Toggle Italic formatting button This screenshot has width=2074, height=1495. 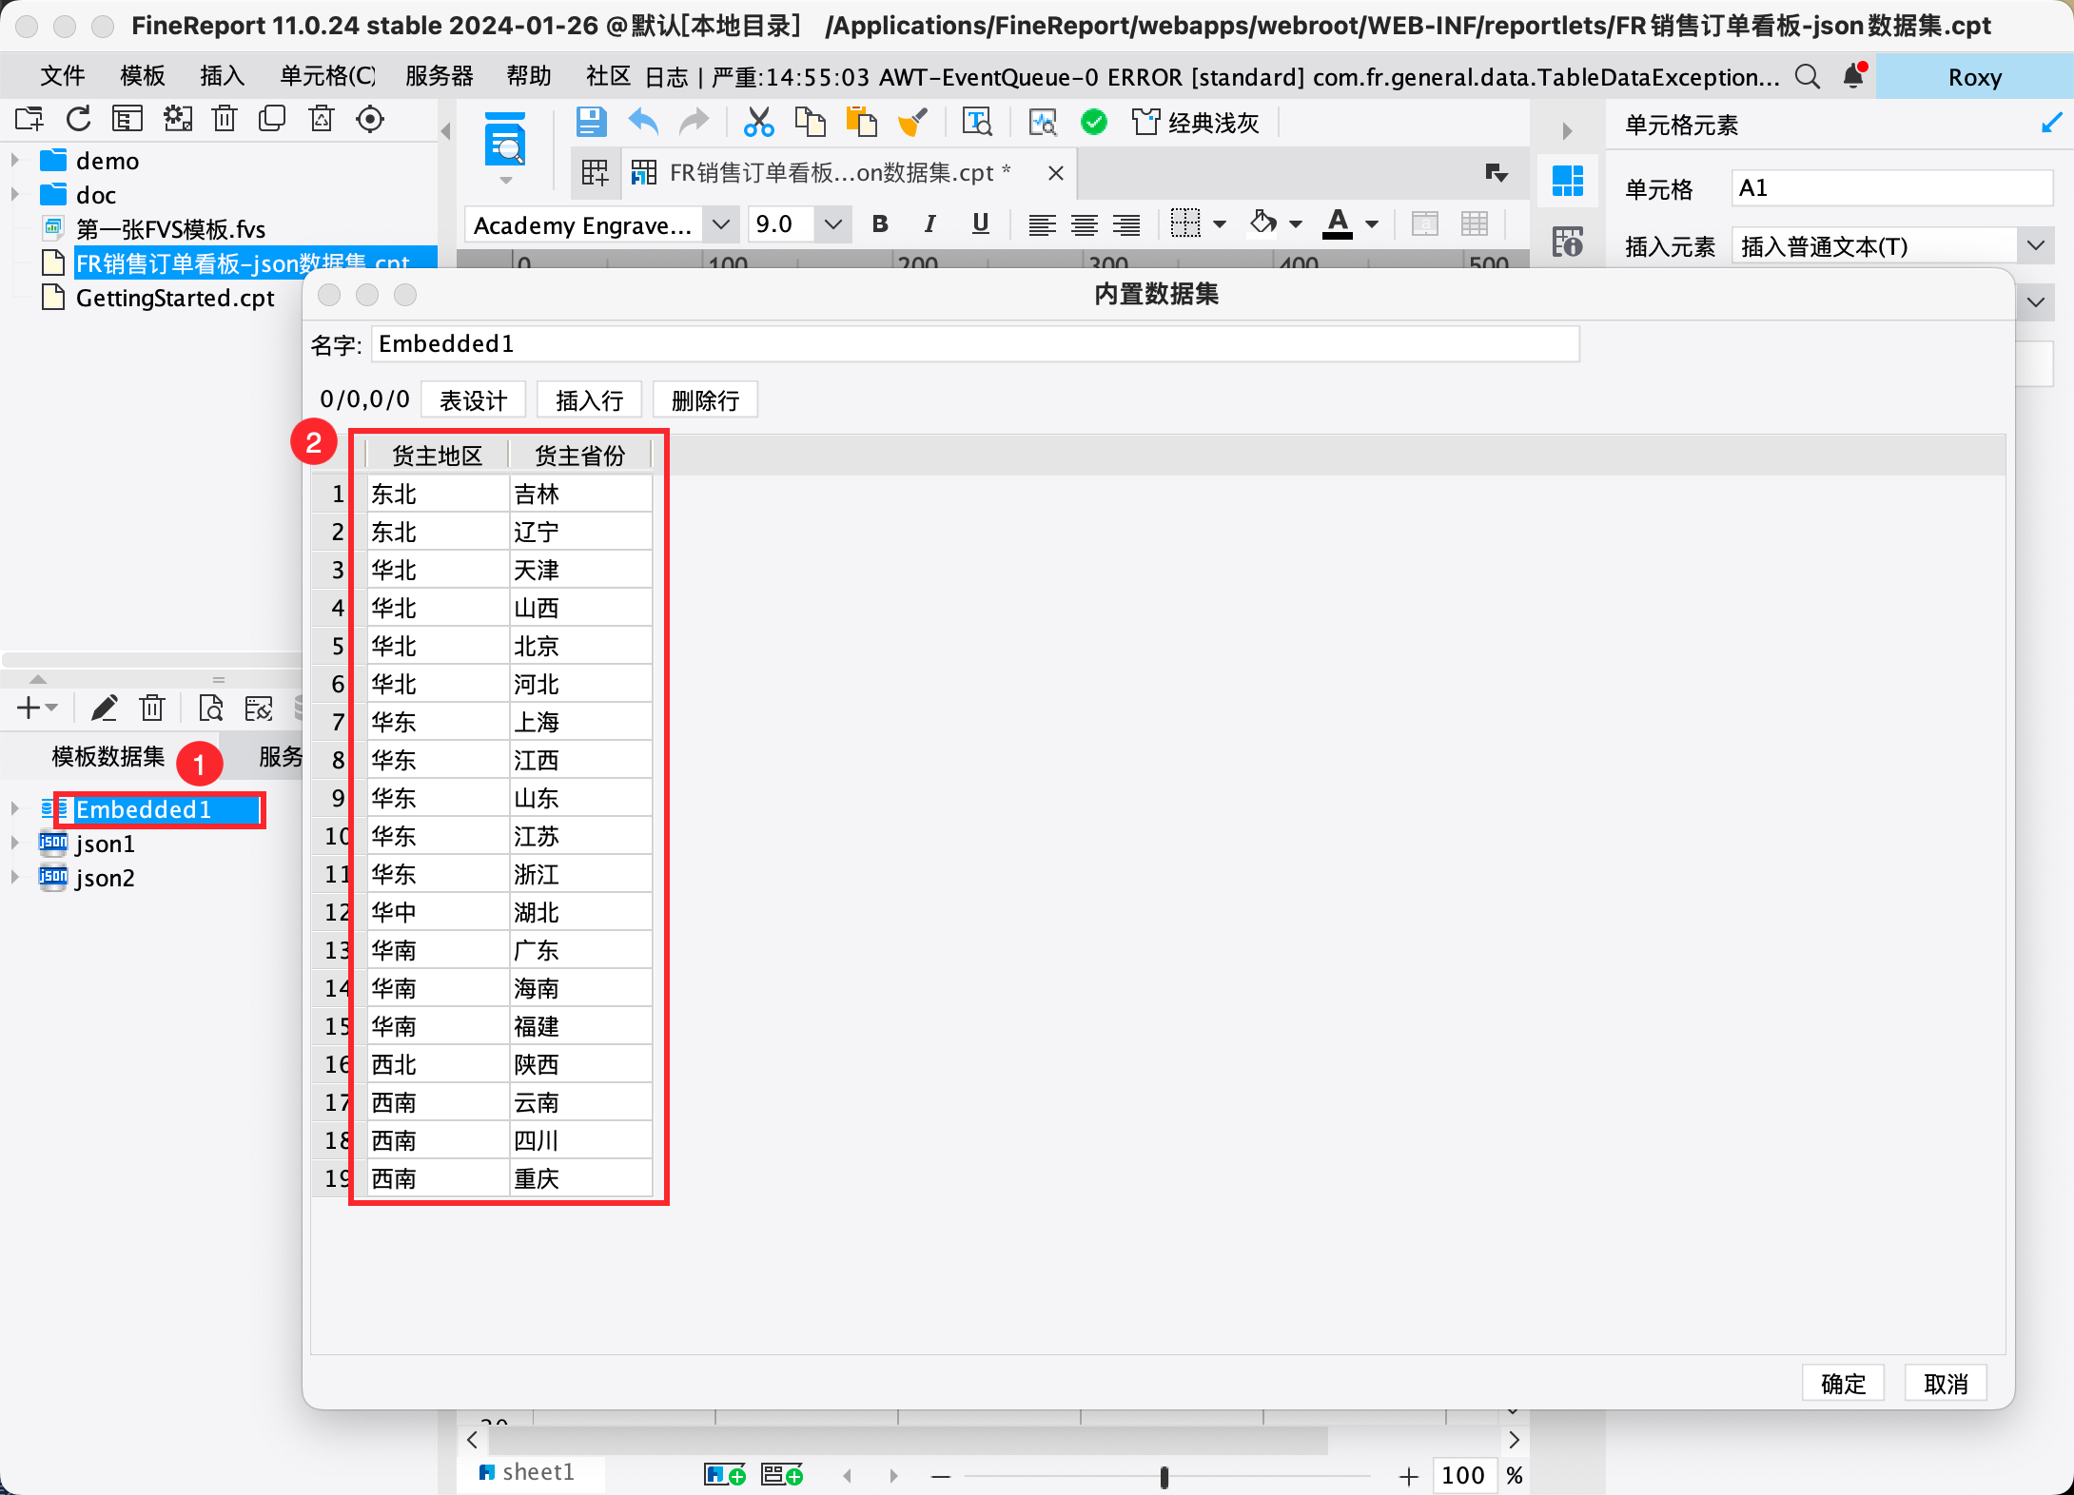(x=929, y=224)
